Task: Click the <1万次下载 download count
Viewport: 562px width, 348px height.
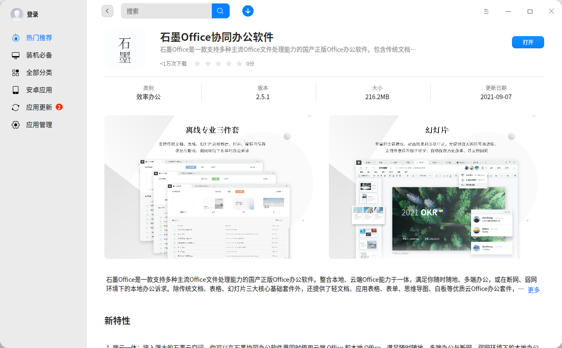Action: pyautogui.click(x=173, y=64)
